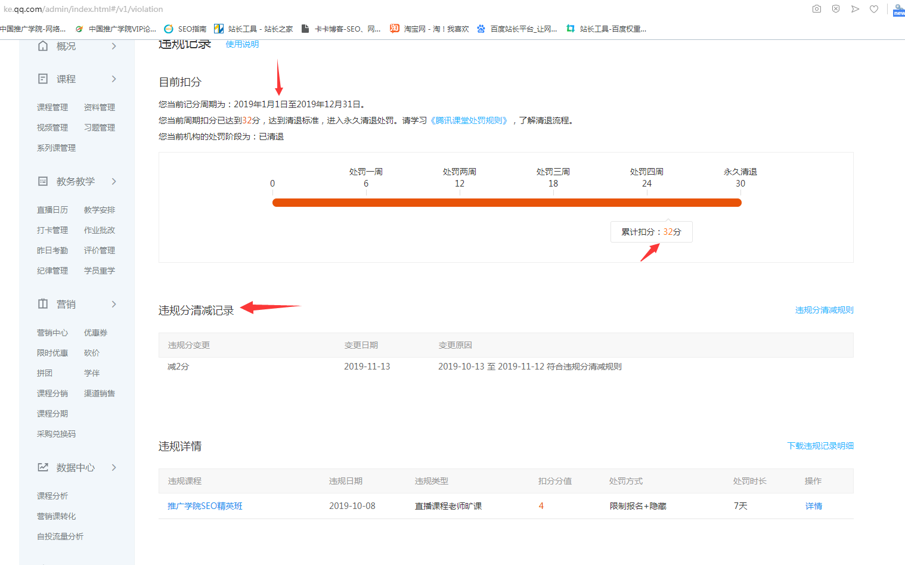This screenshot has width=905, height=565.
Task: Open the 使用说明 link beside 违规记录
Action: pos(242,44)
